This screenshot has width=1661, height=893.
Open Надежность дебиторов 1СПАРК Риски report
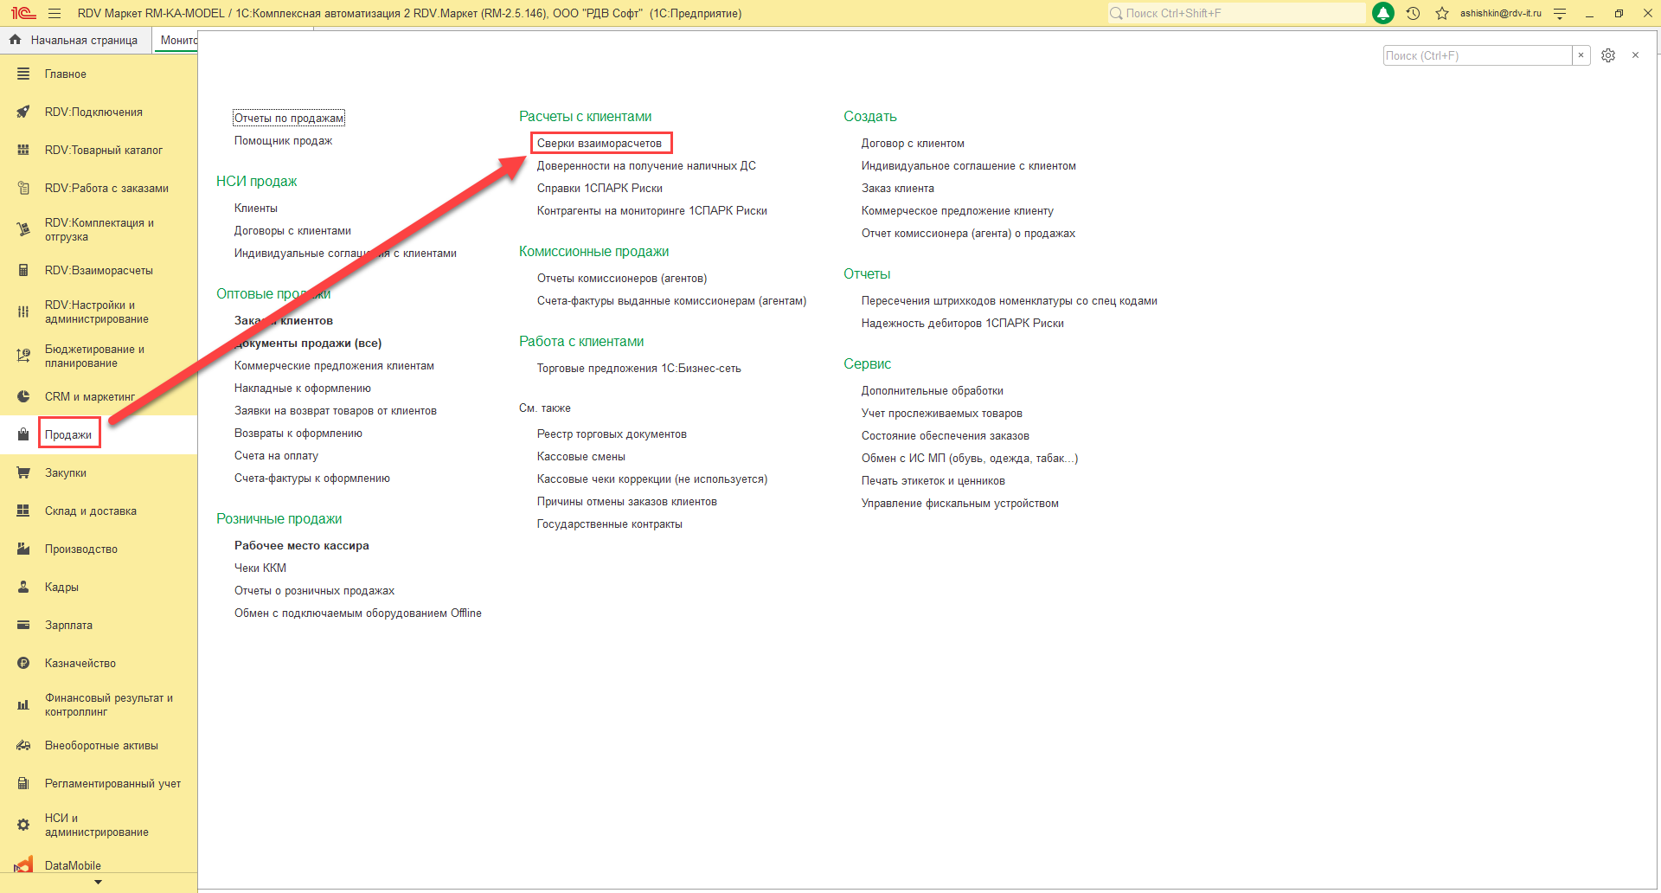963,324
